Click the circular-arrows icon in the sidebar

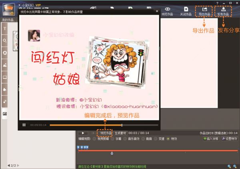(5, 53)
